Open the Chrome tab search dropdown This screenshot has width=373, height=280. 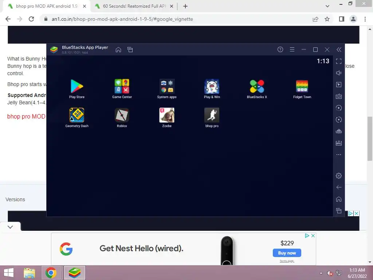(x=327, y=6)
